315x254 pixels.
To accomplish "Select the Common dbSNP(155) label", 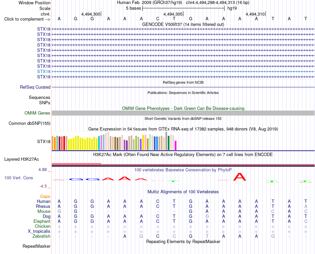I will 29,123.
